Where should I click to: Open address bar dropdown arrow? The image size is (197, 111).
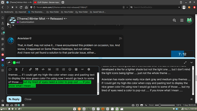click(127, 7)
